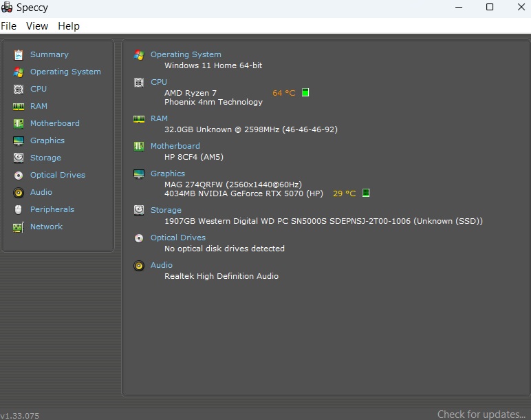This screenshot has width=531, height=420.
Task: Click the Operating System flag icon in sidebar
Action: pos(19,72)
